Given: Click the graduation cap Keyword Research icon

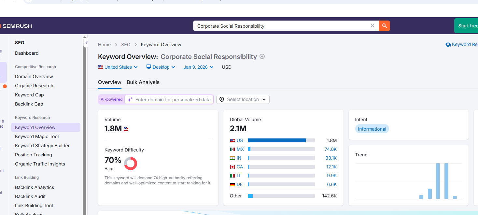Looking at the screenshot, I should click(448, 45).
